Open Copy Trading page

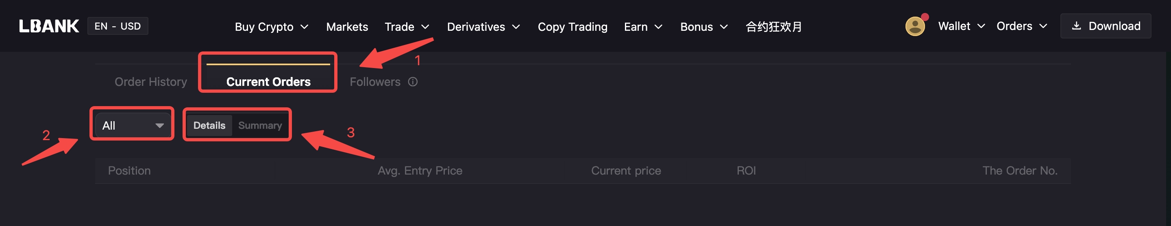click(x=572, y=27)
